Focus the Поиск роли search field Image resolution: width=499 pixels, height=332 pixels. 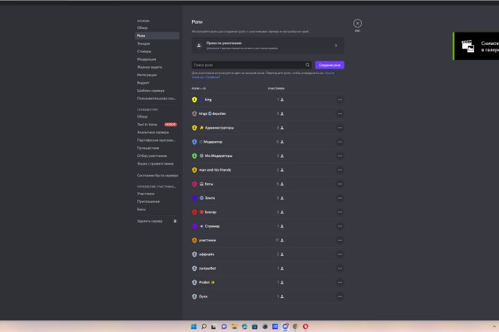[x=252, y=65]
